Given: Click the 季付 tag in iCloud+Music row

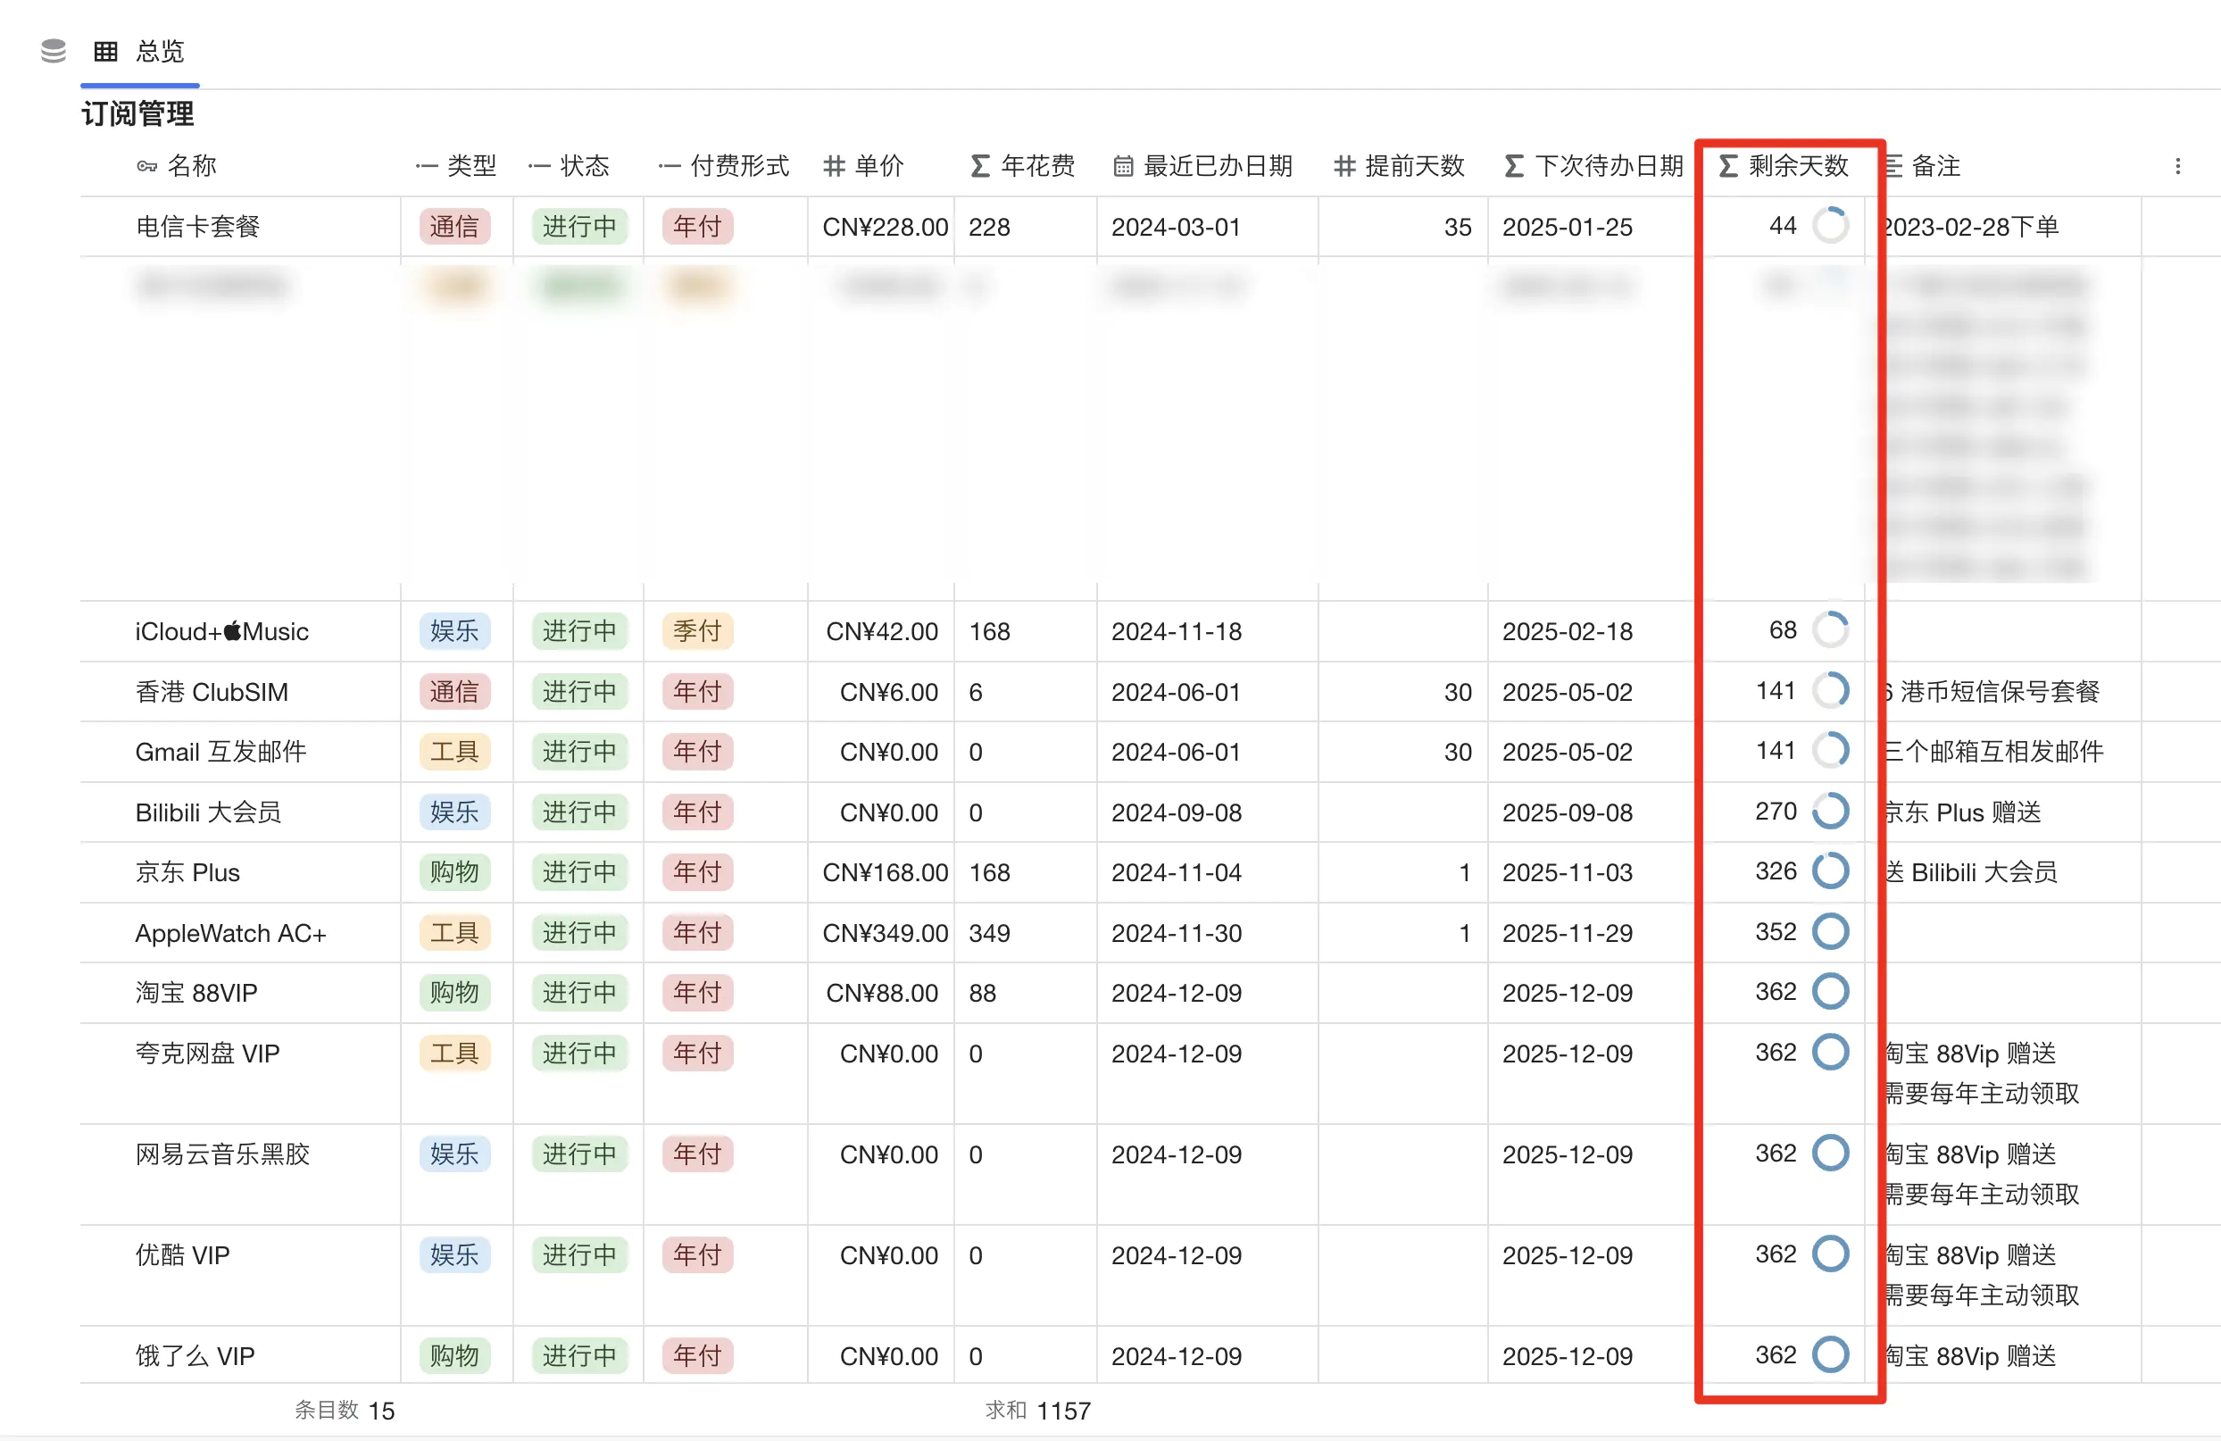Looking at the screenshot, I should point(697,631).
